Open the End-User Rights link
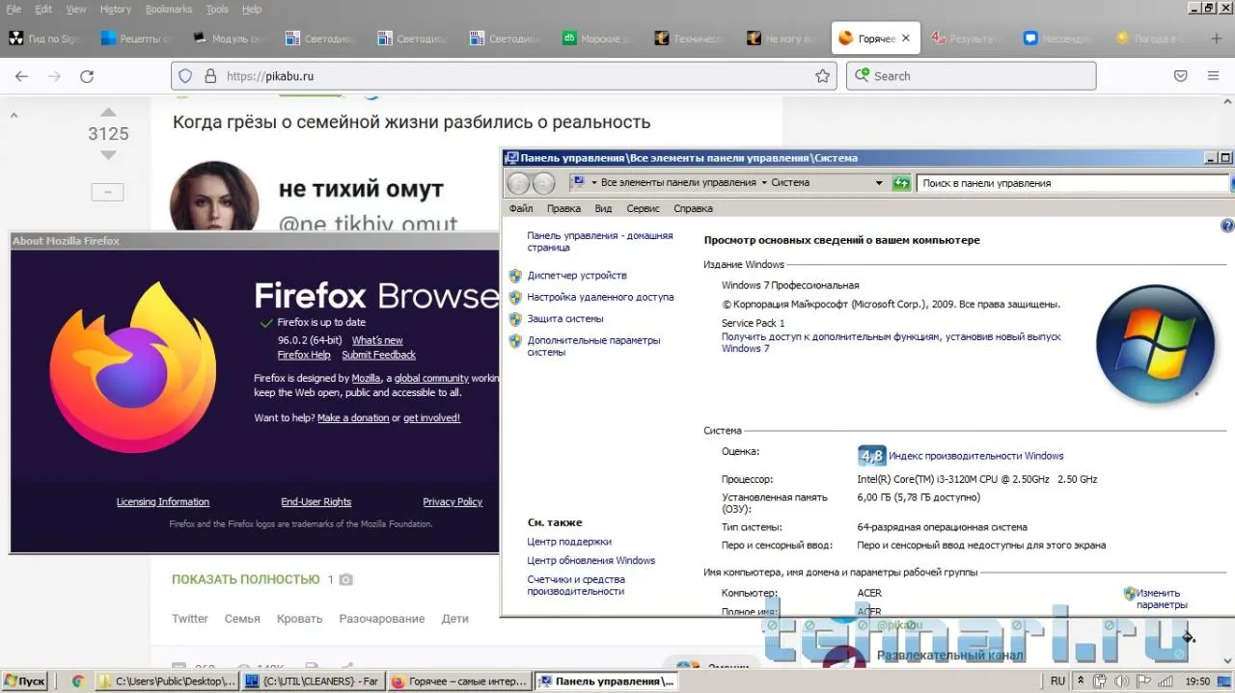Image resolution: width=1235 pixels, height=693 pixels. point(316,502)
